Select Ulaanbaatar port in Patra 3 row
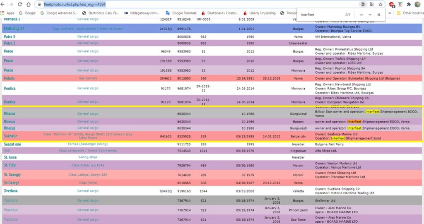The image size is (424, 224). pyautogui.click(x=298, y=43)
